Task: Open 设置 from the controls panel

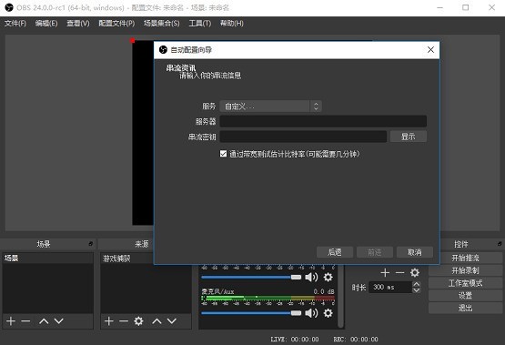Action: [465, 296]
